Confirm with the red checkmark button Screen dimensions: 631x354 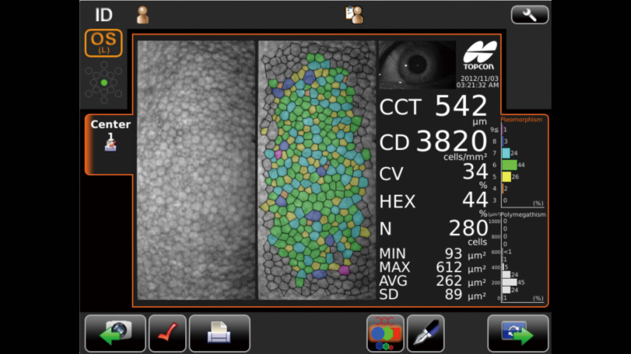pos(167,333)
